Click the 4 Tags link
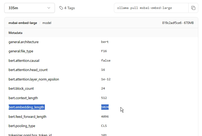The image size is (202, 136). 67,8
